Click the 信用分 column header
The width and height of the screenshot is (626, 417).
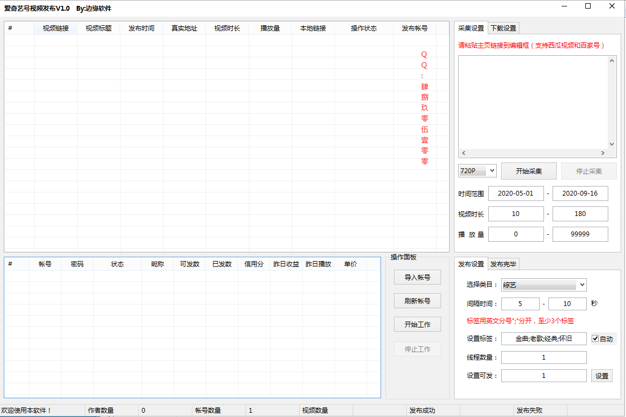click(254, 264)
